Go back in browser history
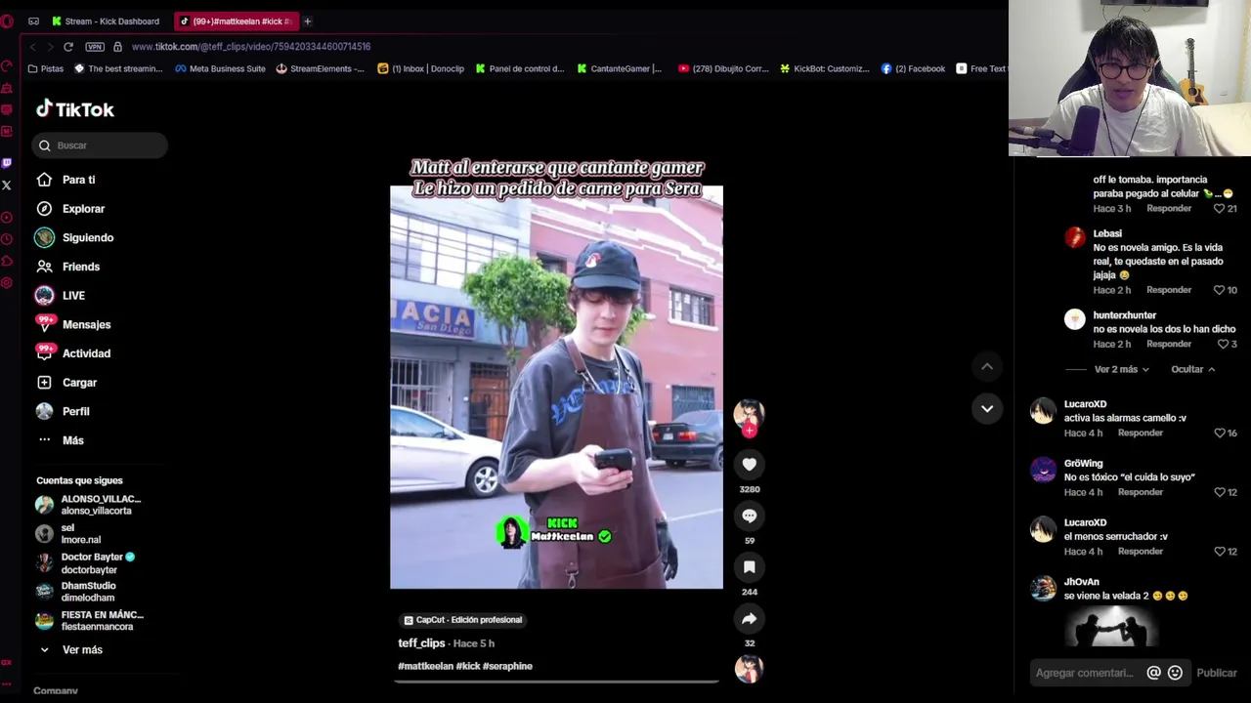The image size is (1251, 703). 33,47
